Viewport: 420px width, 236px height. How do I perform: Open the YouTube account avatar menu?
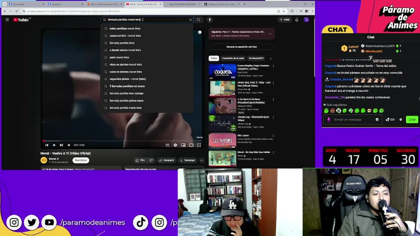coord(306,20)
